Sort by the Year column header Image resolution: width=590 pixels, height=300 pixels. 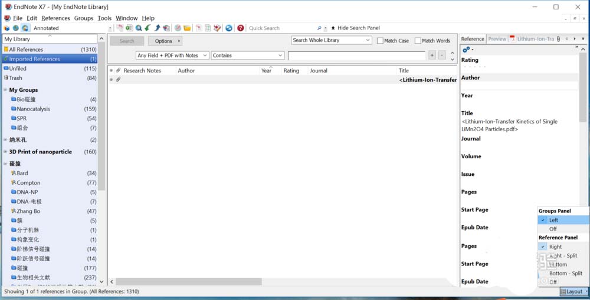[270, 71]
